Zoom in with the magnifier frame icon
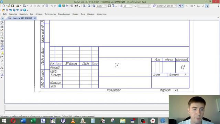Image resolution: width=220 pixels, height=124 pixels. (84, 6)
